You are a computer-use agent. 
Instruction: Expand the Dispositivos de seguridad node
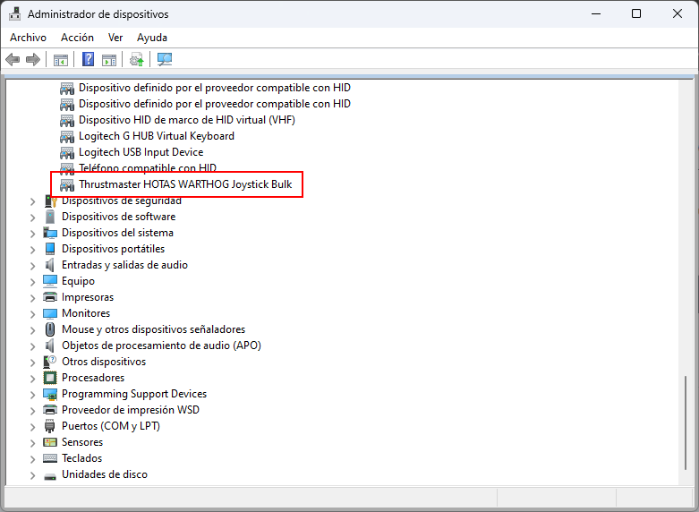(32, 201)
